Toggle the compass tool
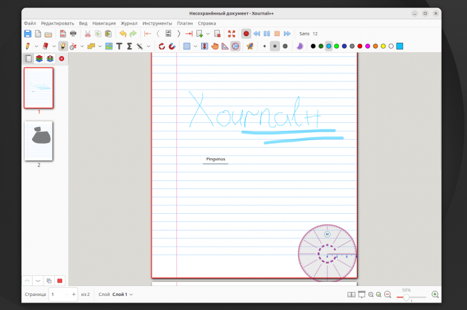 pyautogui.click(x=235, y=46)
